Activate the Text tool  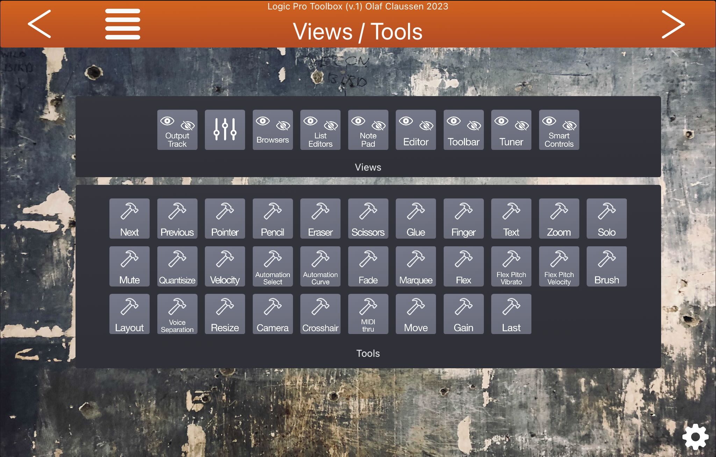pos(511,219)
